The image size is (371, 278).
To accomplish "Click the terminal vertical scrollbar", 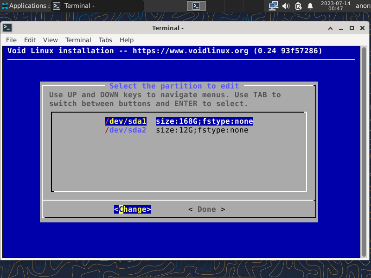I will pos(364,152).
